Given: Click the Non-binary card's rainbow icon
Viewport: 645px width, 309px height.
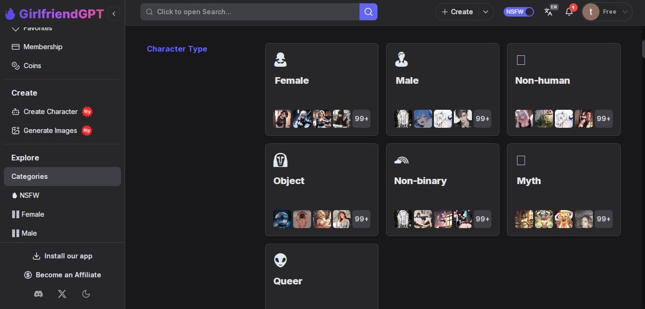Looking at the screenshot, I should pos(401,160).
